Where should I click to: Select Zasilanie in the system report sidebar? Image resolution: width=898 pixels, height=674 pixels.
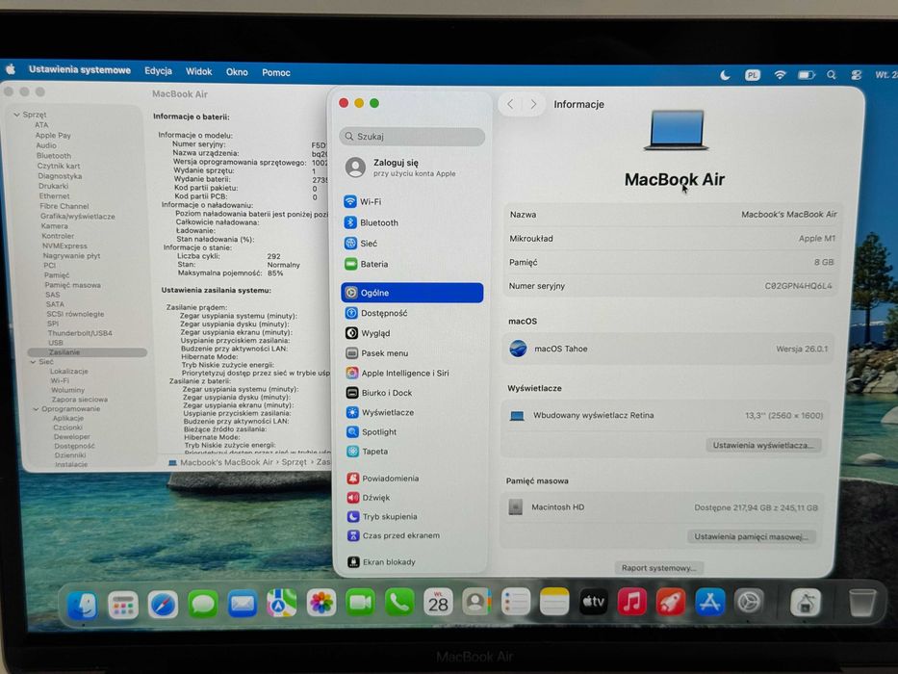pos(87,351)
